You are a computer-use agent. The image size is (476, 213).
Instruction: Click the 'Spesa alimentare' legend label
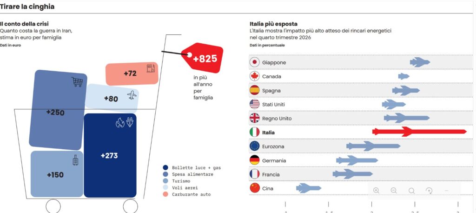click(192, 174)
